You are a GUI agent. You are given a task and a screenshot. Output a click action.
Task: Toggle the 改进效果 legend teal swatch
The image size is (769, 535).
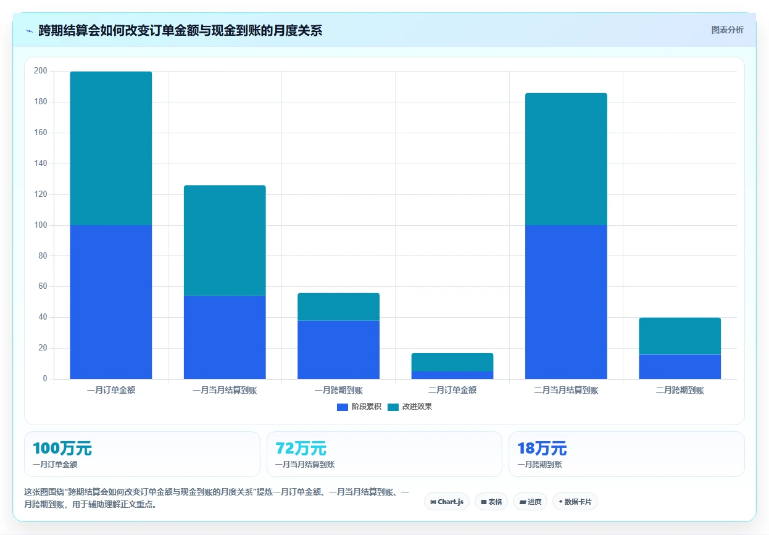coord(393,407)
